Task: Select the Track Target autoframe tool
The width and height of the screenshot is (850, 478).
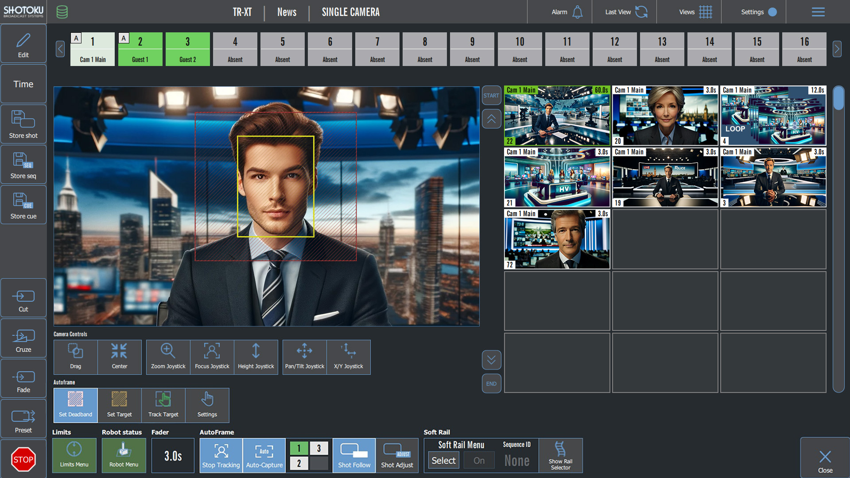Action: 163,405
